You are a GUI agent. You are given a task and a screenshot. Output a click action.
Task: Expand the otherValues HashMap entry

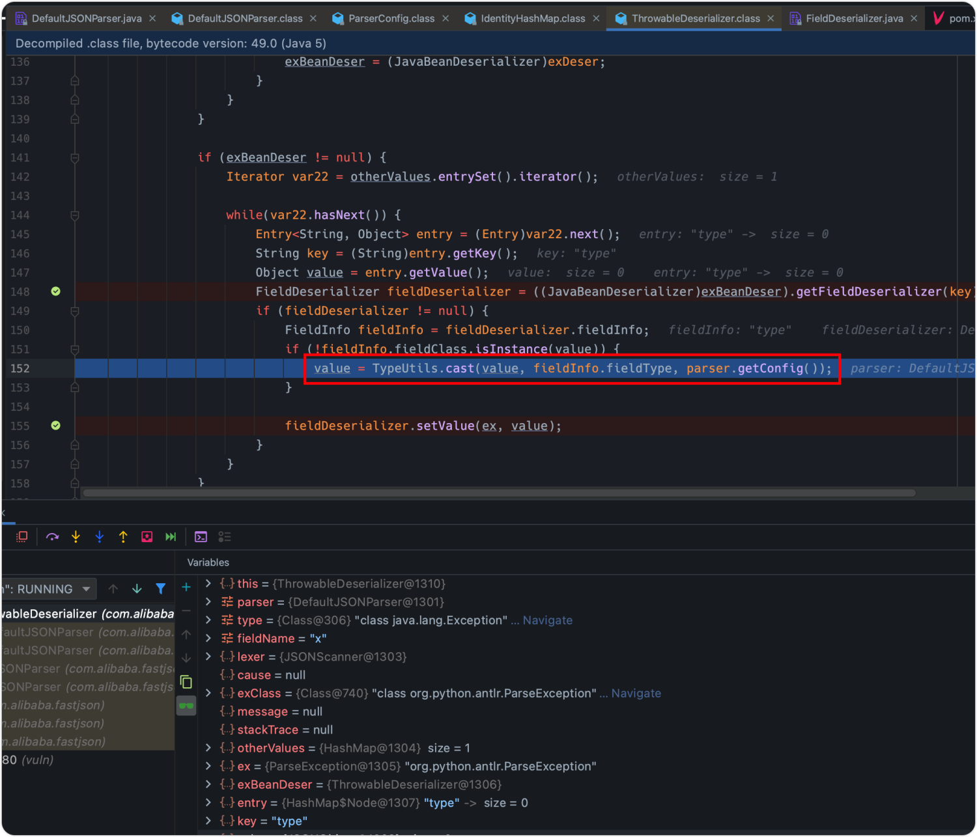point(208,748)
